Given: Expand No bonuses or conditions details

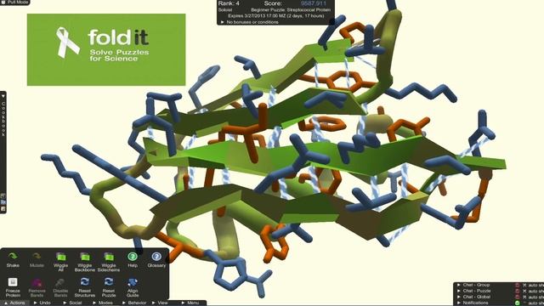Looking at the screenshot, I should [250, 22].
